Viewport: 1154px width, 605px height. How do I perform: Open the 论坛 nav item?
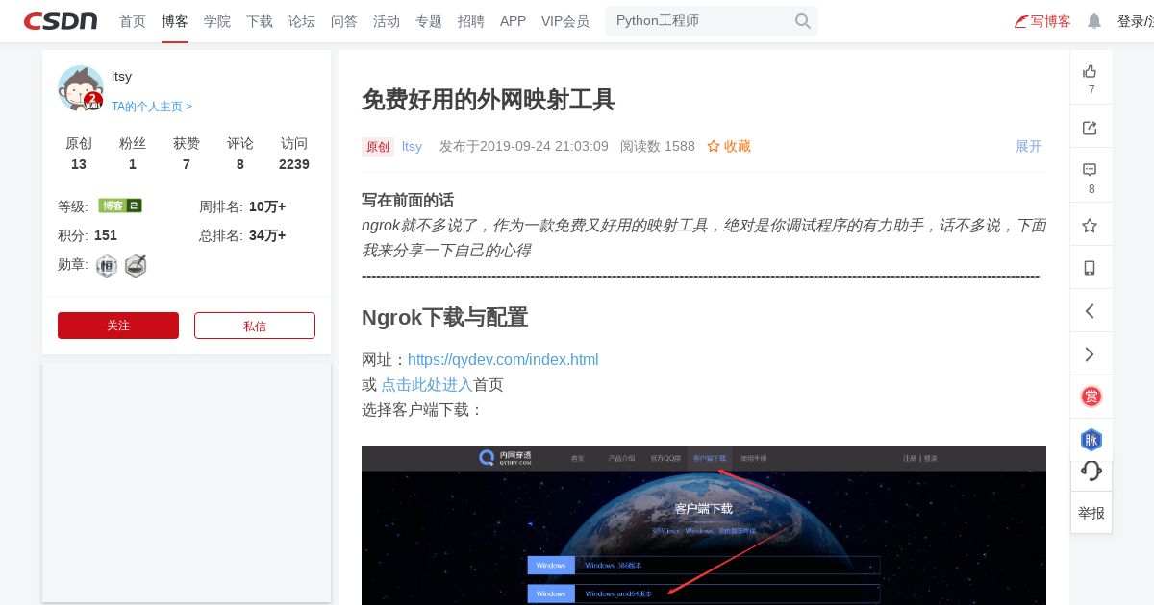302,21
